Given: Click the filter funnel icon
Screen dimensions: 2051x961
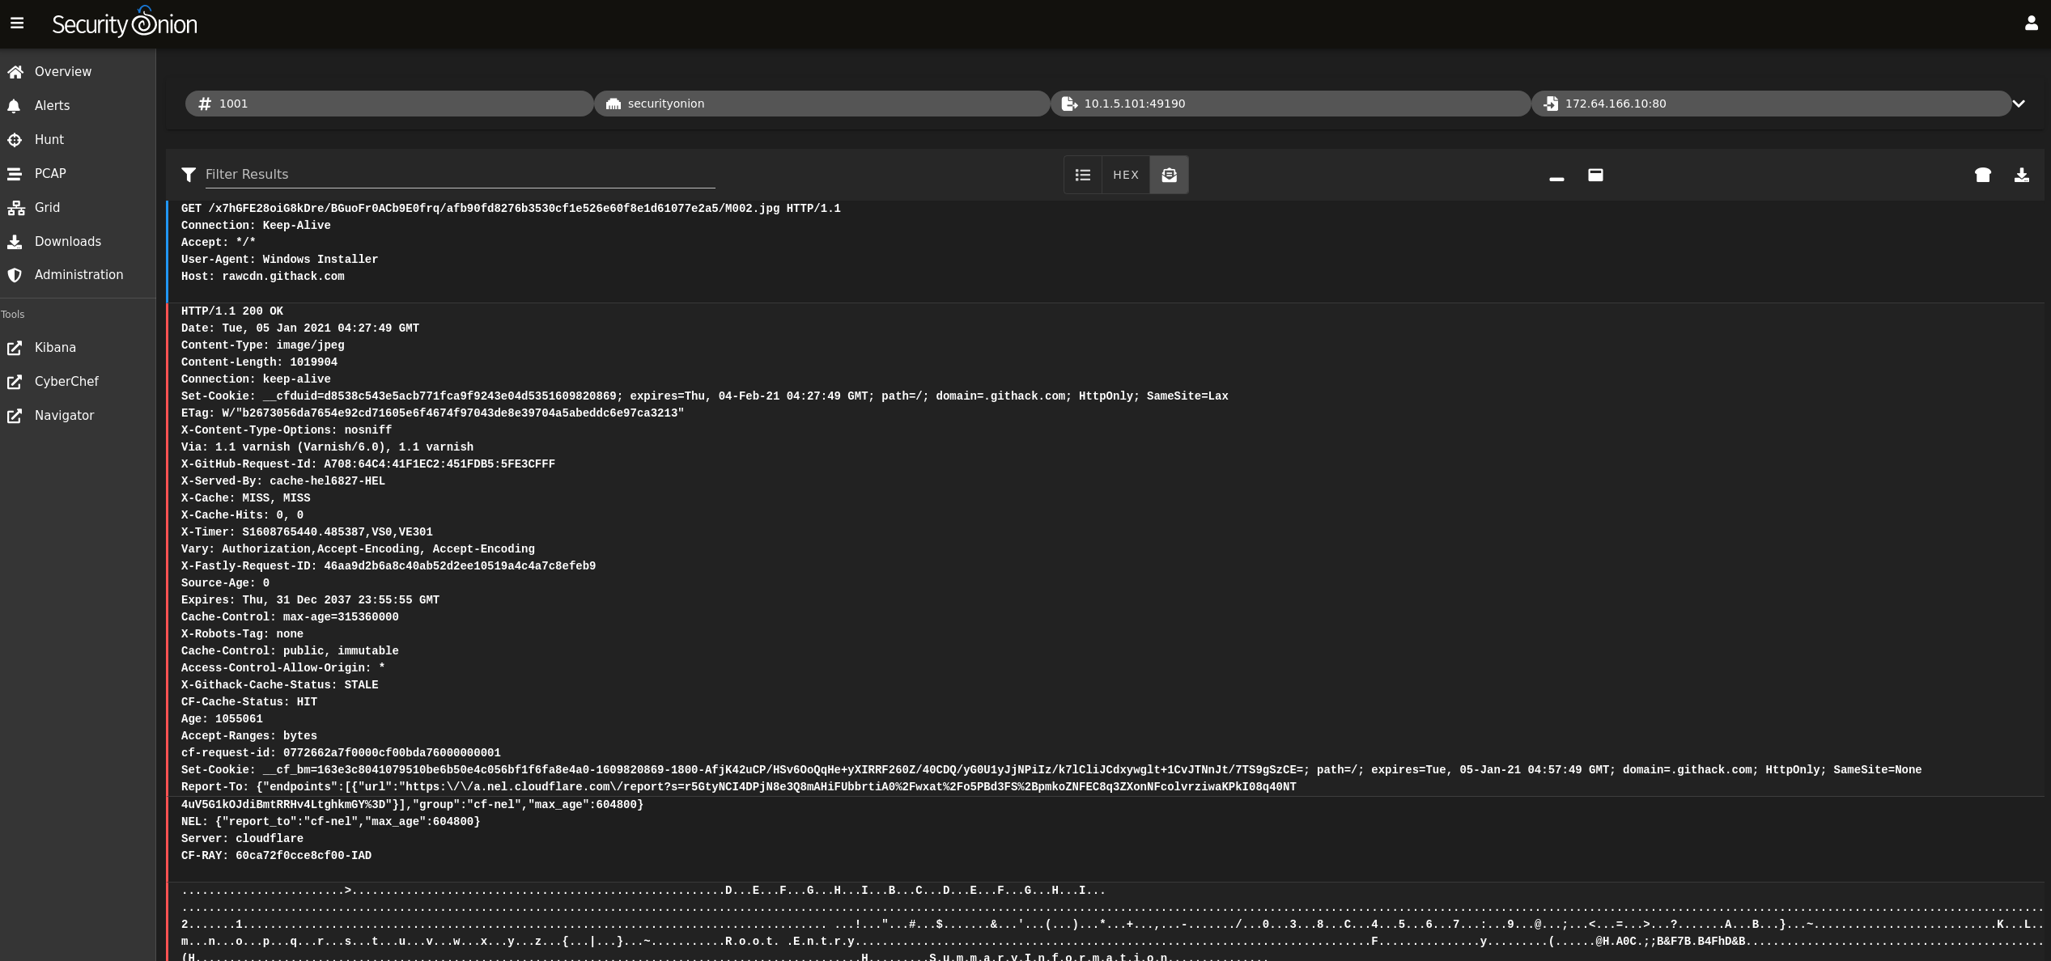Looking at the screenshot, I should click(189, 175).
